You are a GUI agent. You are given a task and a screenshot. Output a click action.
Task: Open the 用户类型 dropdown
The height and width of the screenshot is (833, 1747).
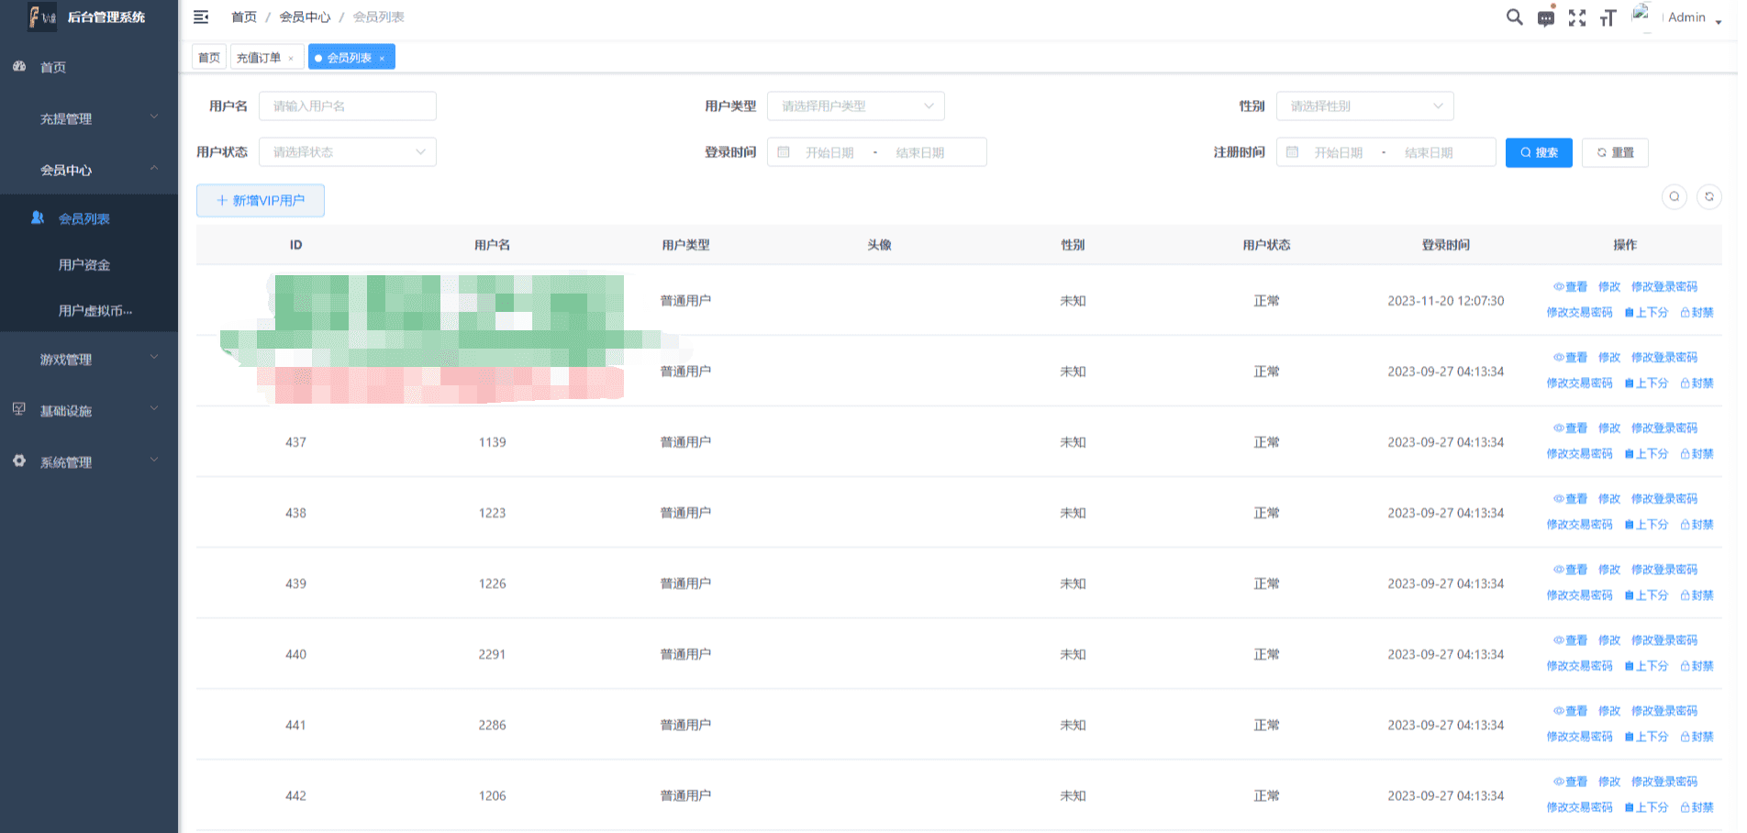coord(855,106)
